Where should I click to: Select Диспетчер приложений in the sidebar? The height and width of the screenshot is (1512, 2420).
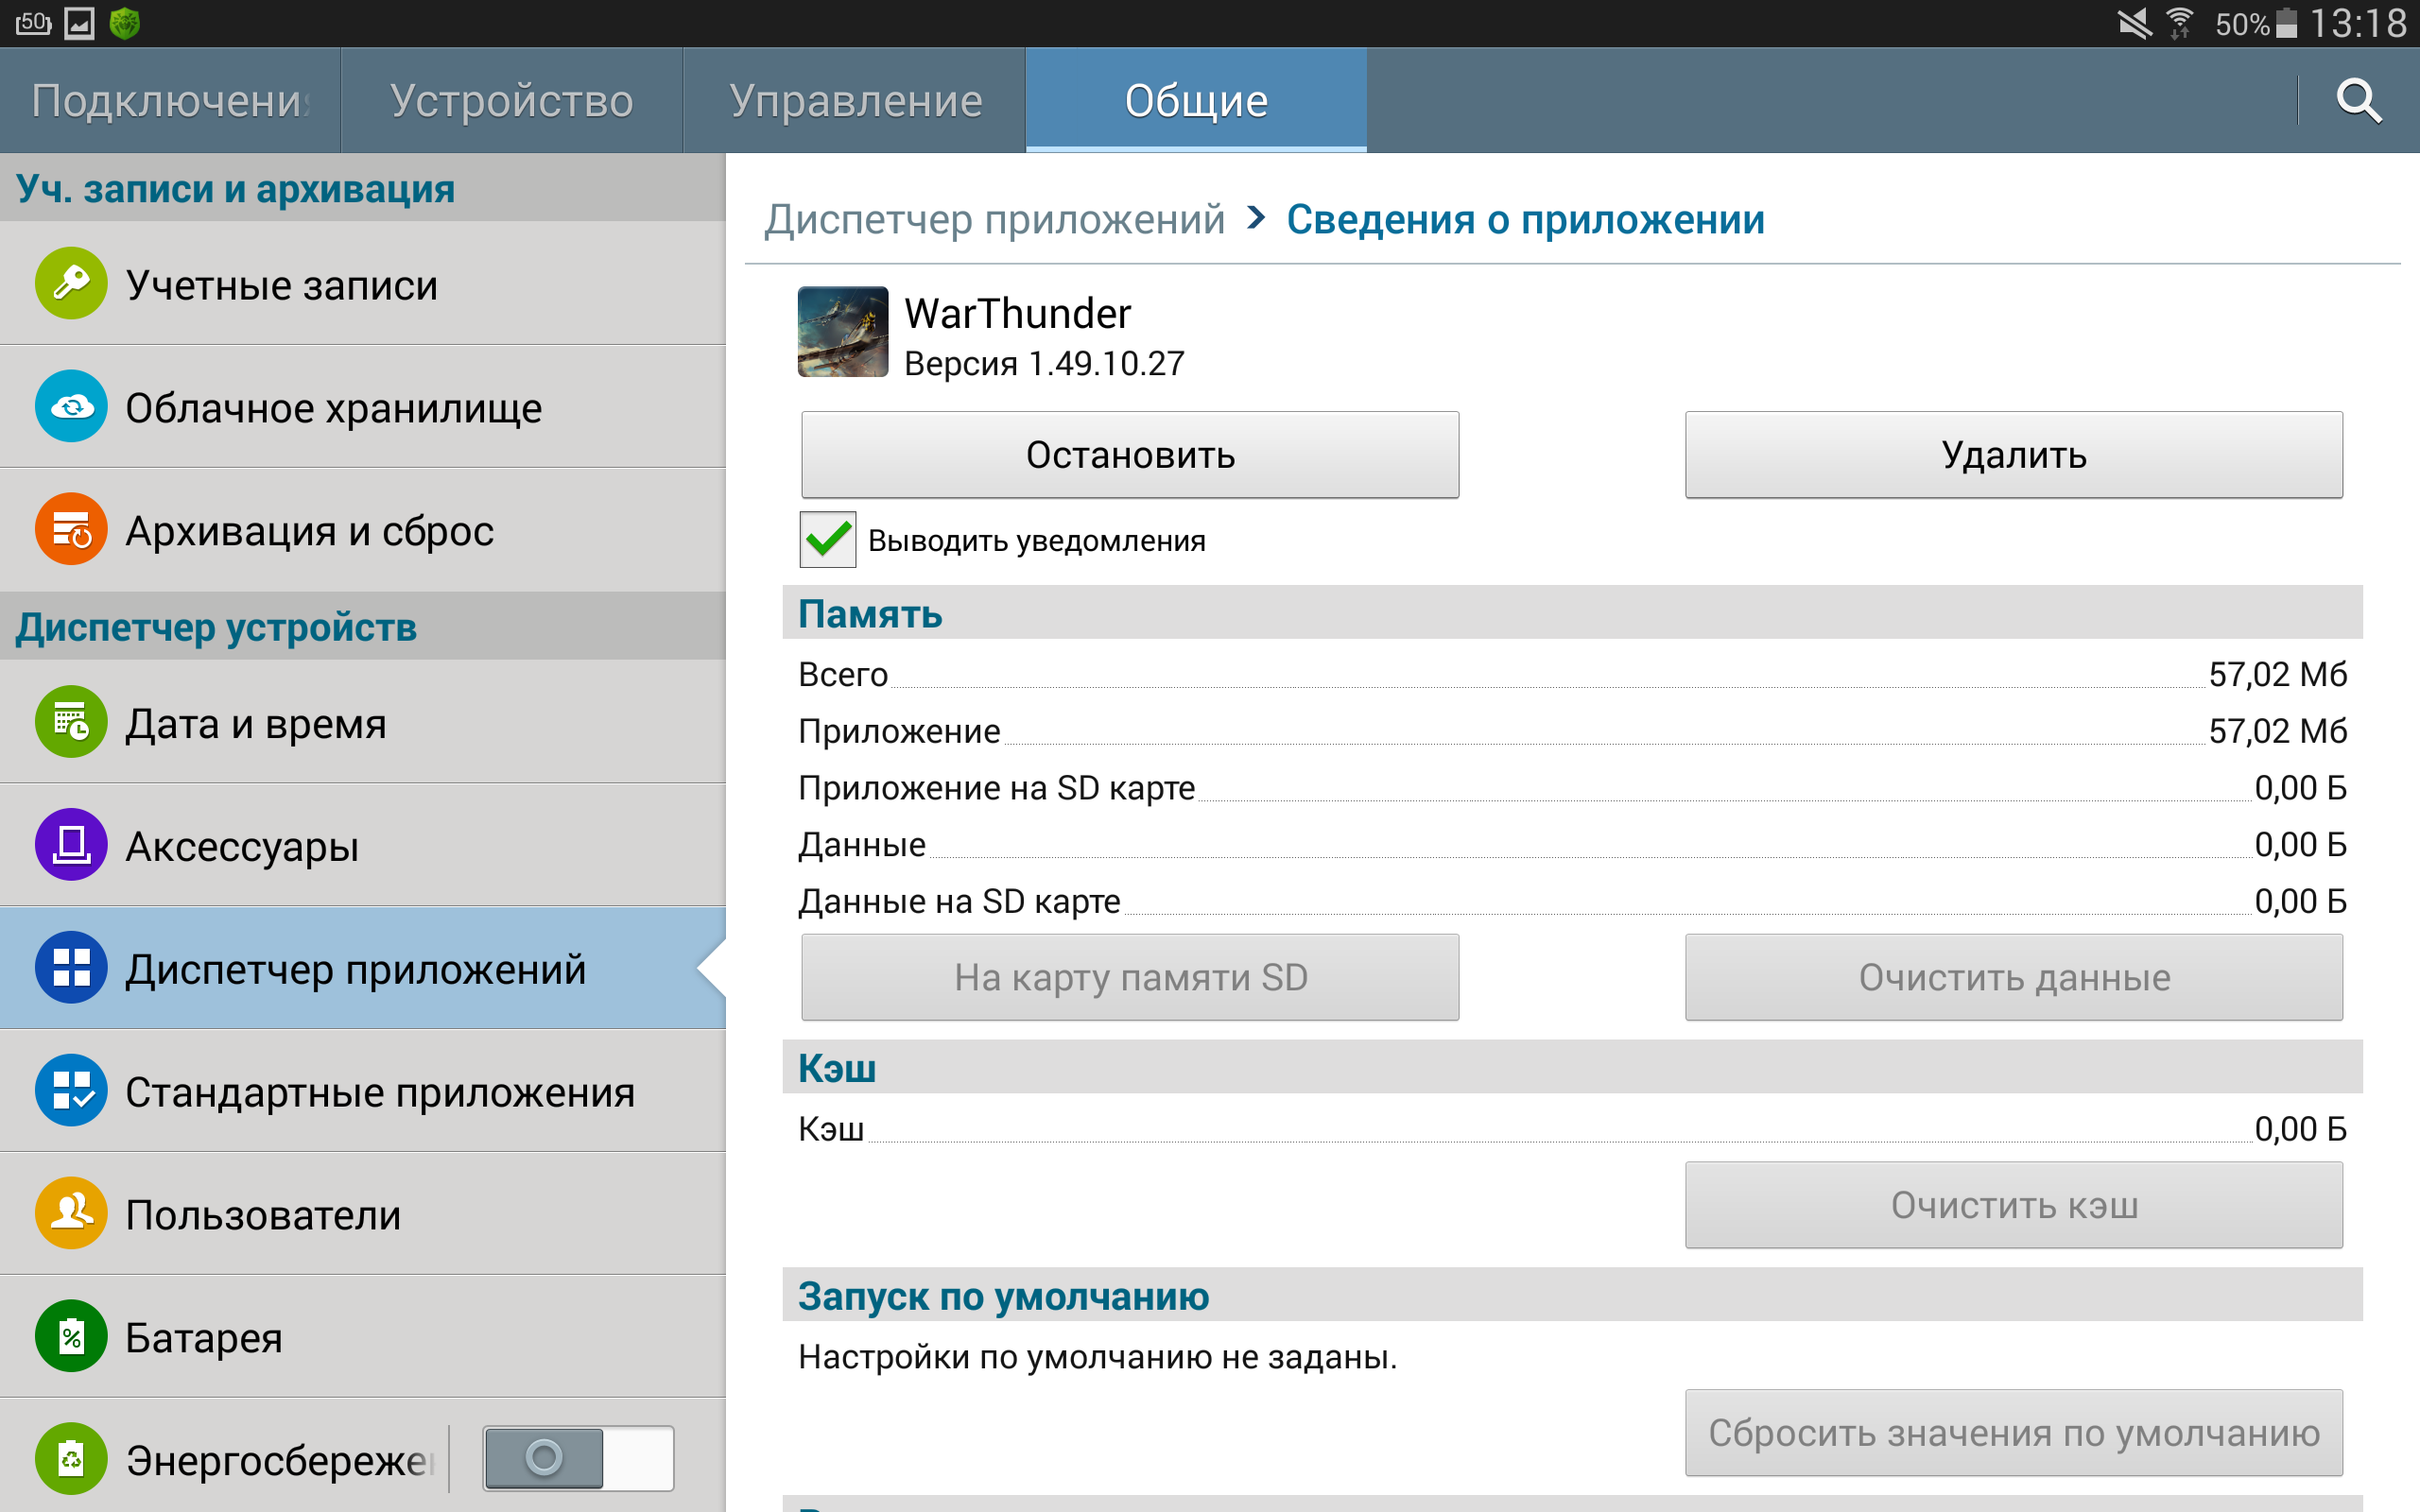coord(355,969)
